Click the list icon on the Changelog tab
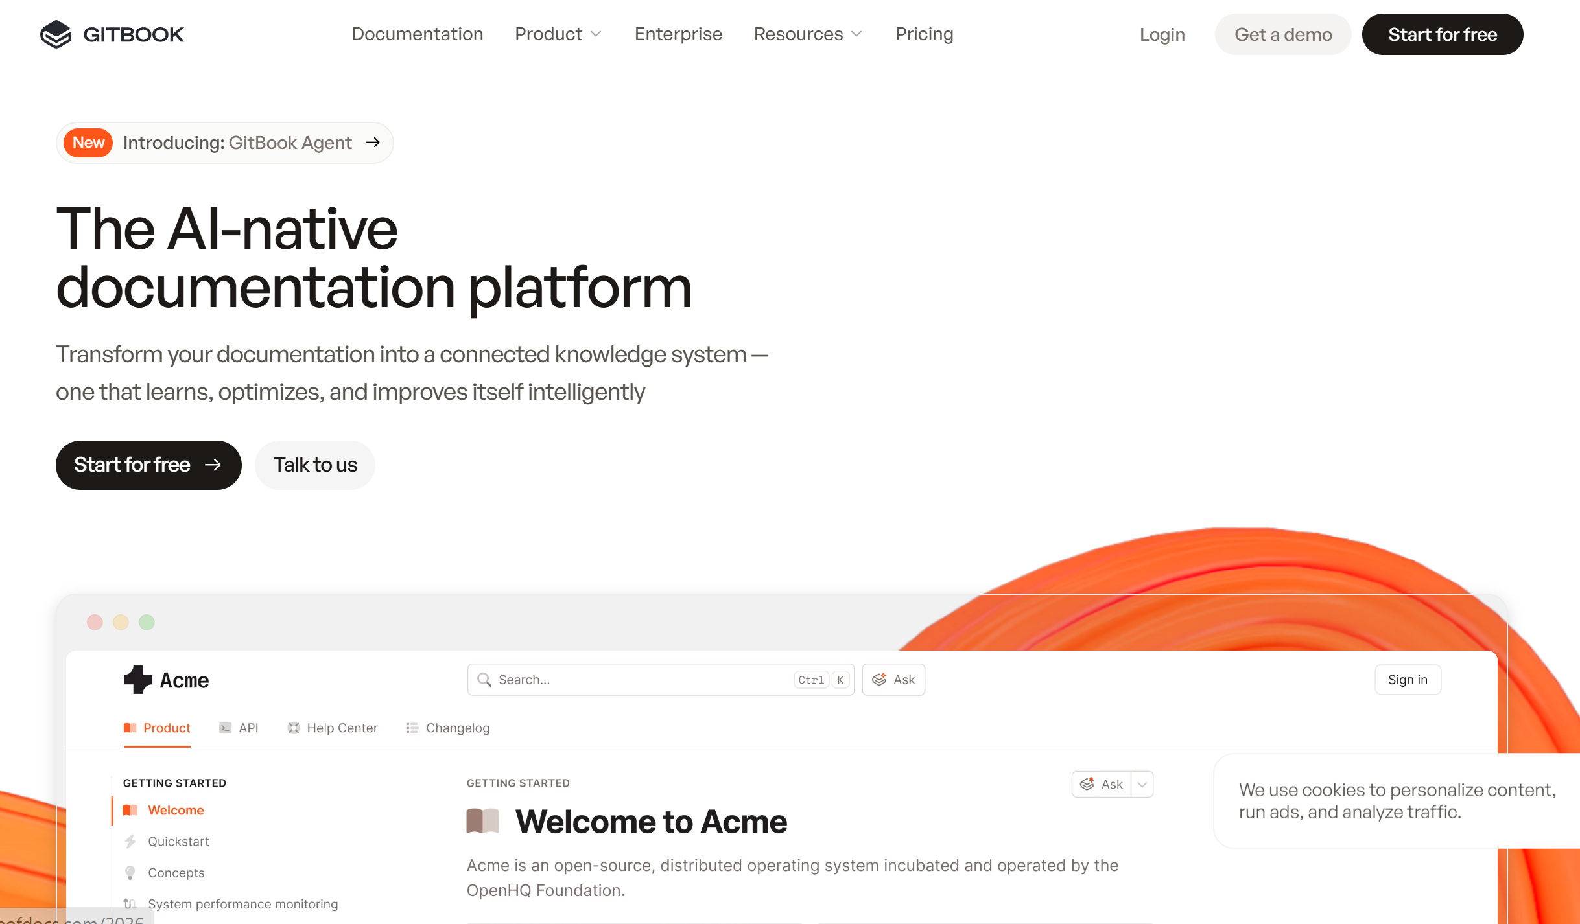 coord(412,728)
